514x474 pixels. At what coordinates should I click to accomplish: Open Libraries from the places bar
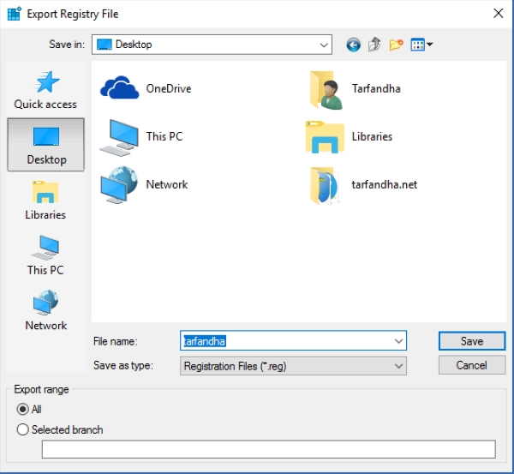[45, 200]
